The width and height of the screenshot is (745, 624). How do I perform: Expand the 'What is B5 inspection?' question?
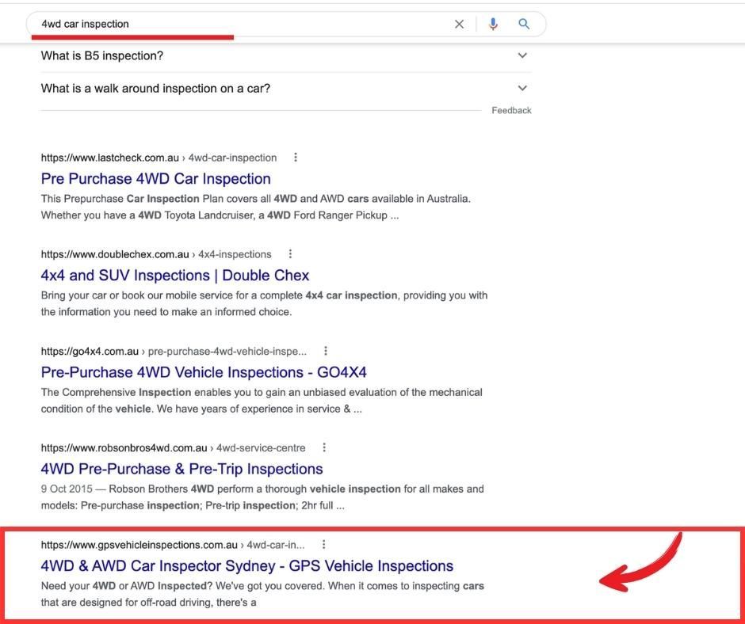pyautogui.click(x=522, y=55)
